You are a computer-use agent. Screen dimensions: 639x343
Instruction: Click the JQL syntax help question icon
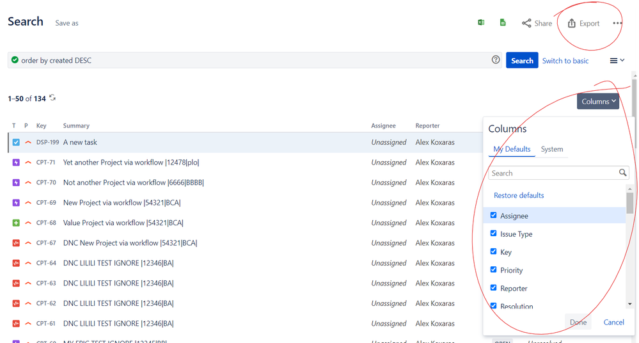496,60
